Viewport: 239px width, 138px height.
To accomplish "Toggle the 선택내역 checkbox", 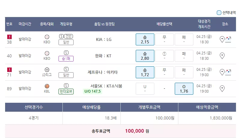I will click(x=219, y=13).
